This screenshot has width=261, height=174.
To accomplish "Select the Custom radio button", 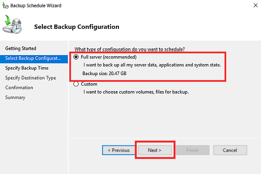I will 76,84.
